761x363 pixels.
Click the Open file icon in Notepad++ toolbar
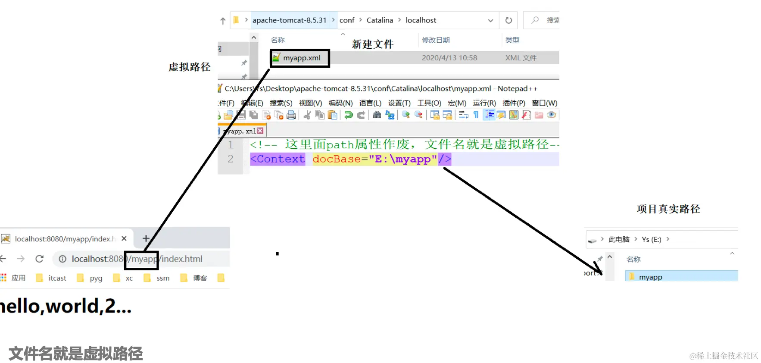(228, 115)
